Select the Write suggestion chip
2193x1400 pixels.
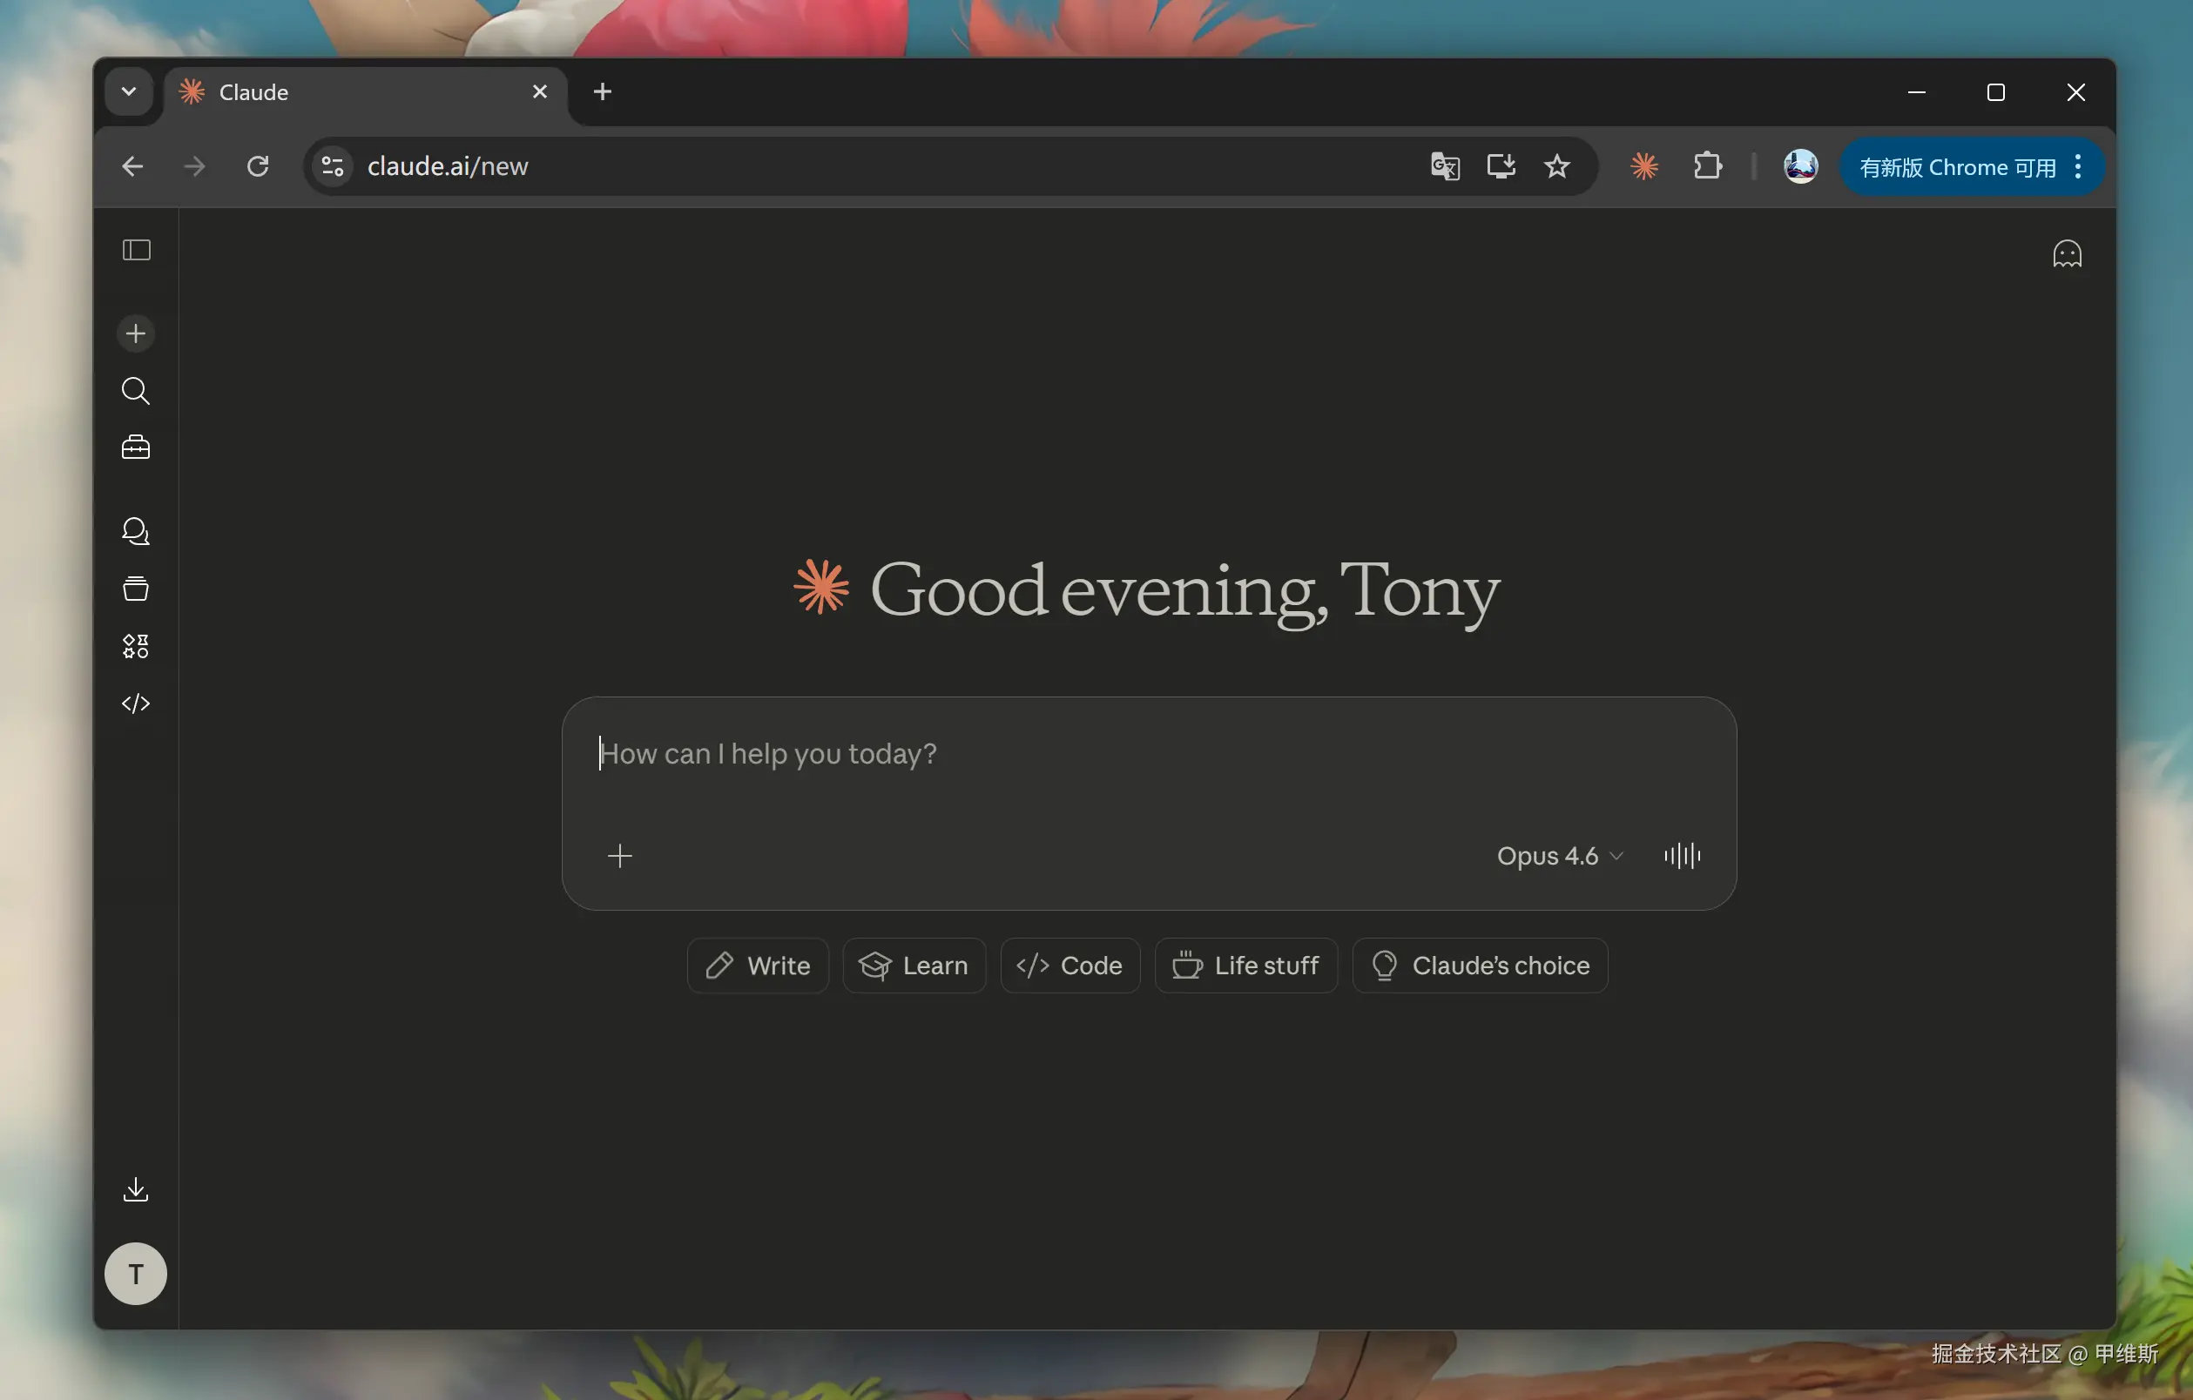click(758, 965)
